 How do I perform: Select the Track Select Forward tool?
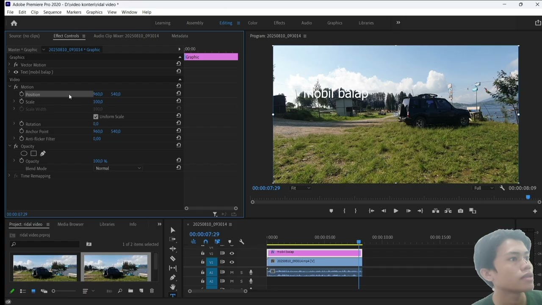[173, 239]
